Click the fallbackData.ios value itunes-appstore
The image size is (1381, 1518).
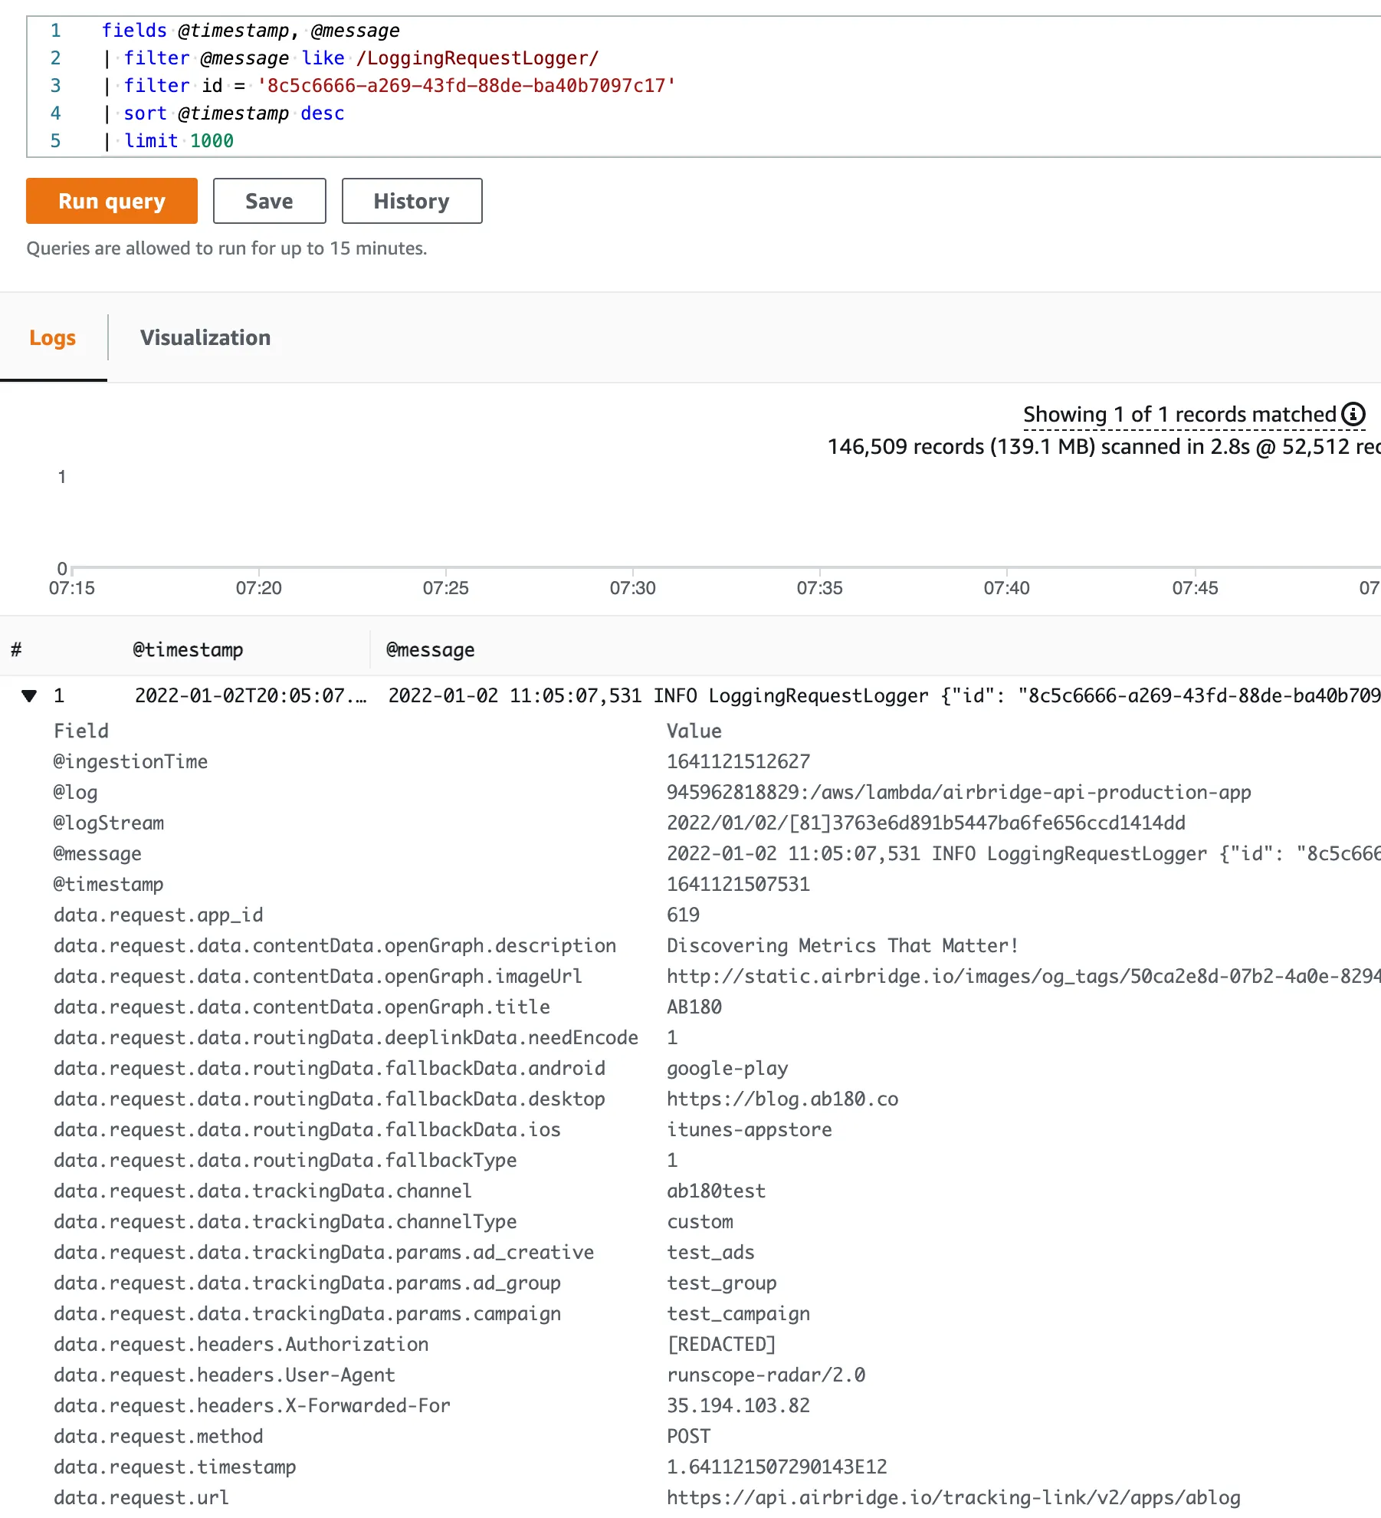[x=750, y=1129]
